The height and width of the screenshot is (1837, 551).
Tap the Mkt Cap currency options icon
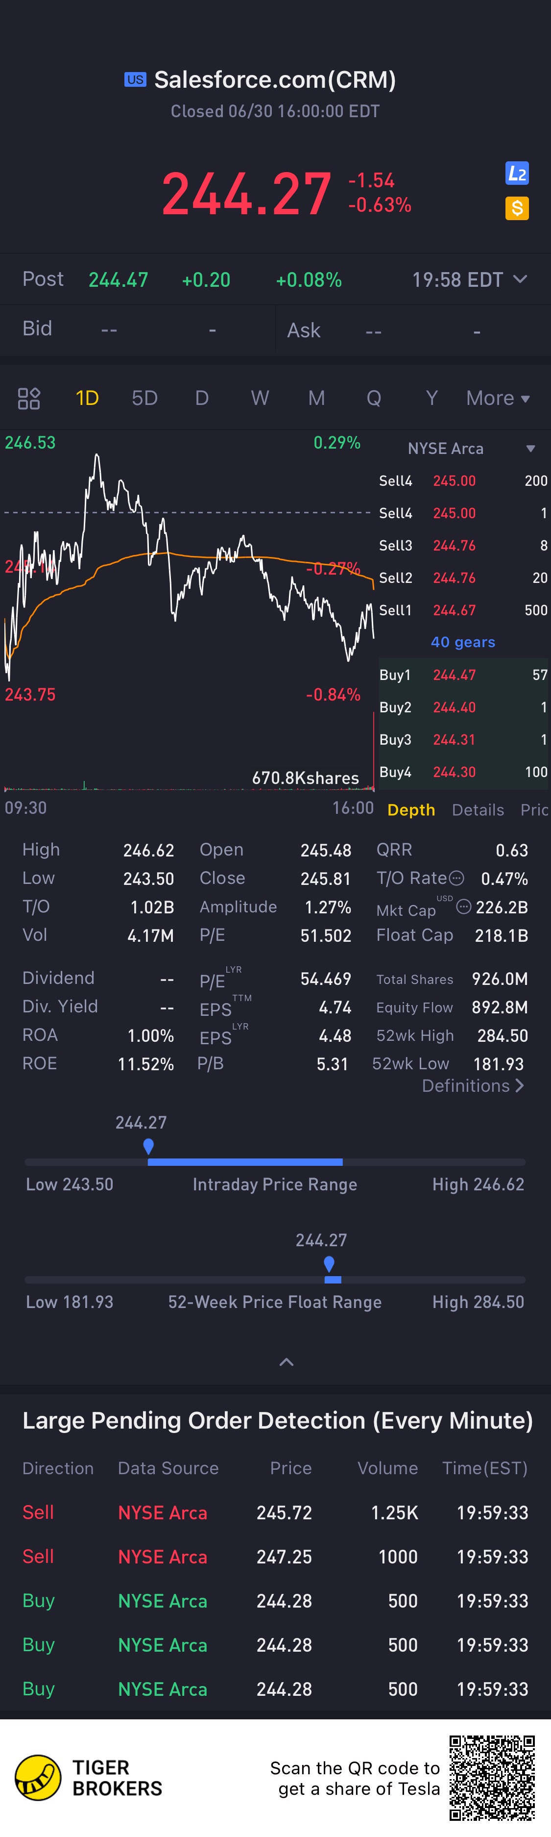pyautogui.click(x=463, y=906)
